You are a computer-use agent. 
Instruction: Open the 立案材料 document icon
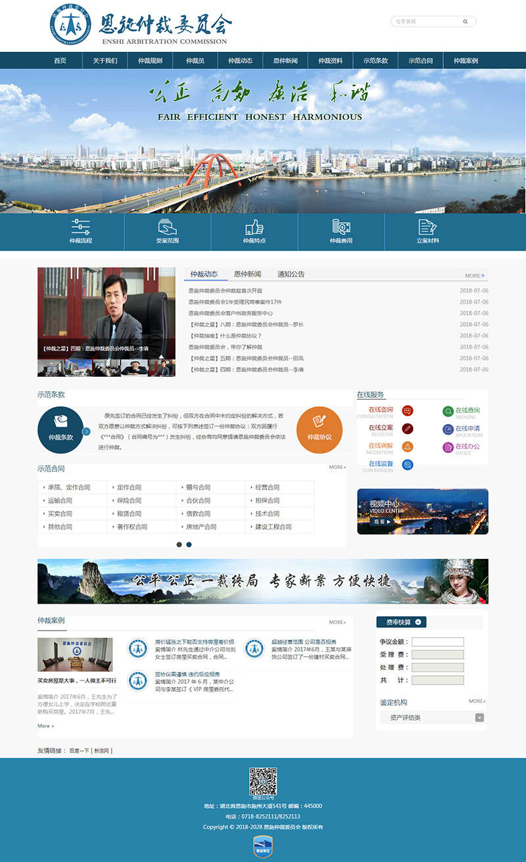[427, 227]
